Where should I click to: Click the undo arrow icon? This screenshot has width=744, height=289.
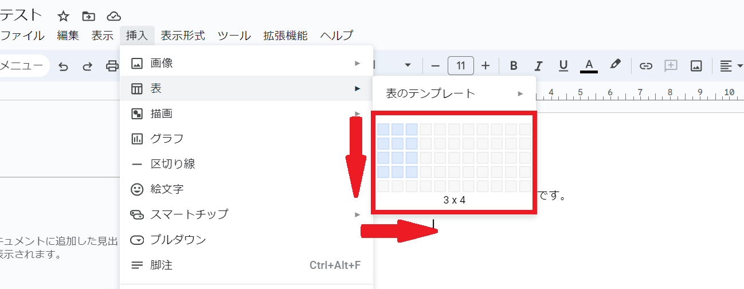tap(64, 67)
